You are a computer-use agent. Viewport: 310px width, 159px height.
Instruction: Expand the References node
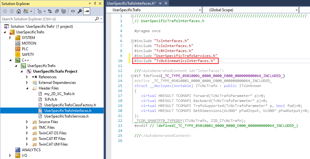coord(27,77)
